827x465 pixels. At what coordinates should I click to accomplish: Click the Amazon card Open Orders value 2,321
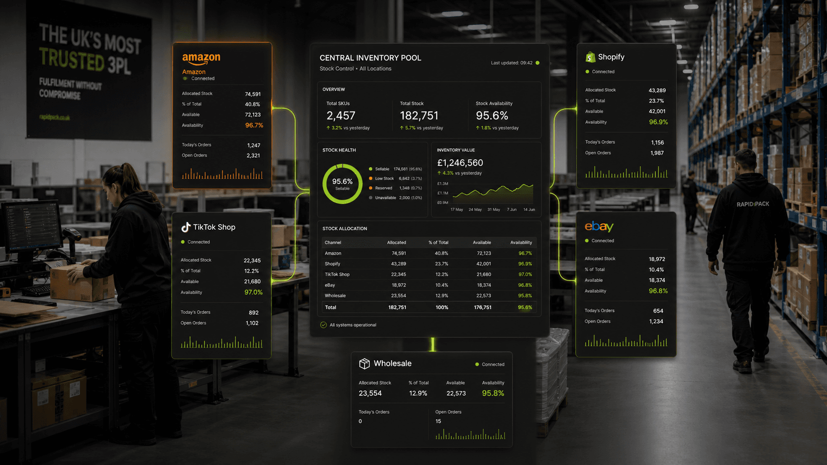click(x=253, y=156)
